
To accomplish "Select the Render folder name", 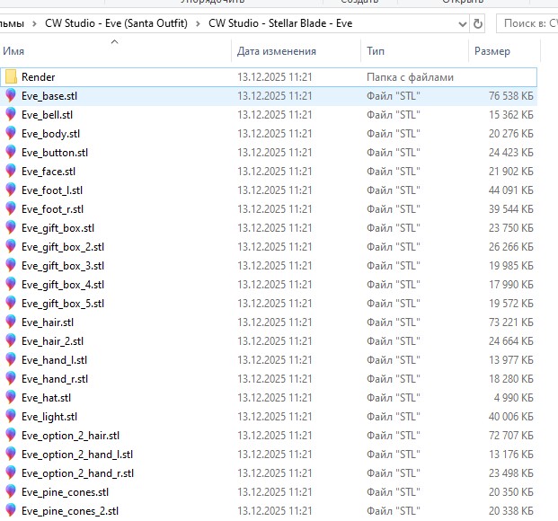I will (38, 77).
